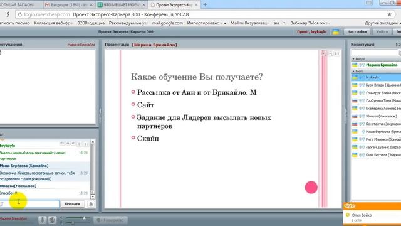Click the Говорити talk button
401x226 pixels.
(x=111, y=220)
